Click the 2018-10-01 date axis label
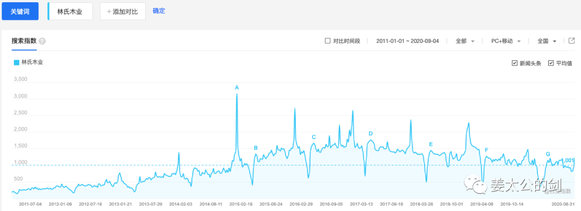The image size is (581, 211). (451, 203)
